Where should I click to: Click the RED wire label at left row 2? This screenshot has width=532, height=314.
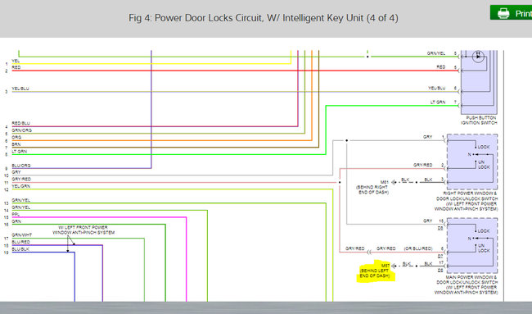[x=16, y=67]
